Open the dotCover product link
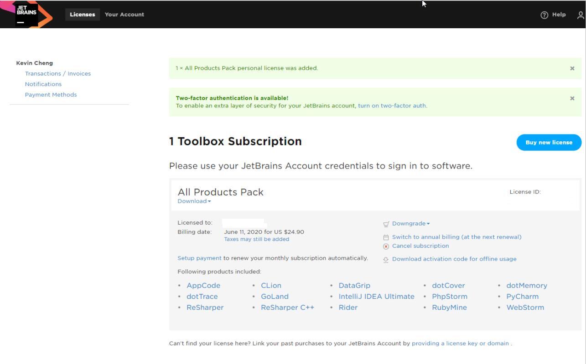Viewport: 586px width, 364px height. (x=449, y=286)
